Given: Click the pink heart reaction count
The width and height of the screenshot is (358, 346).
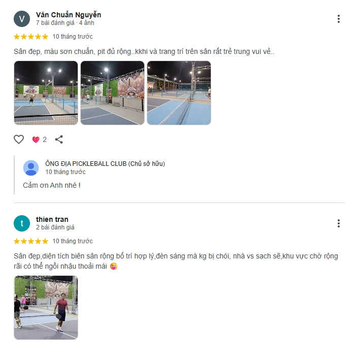Looking at the screenshot, I should [40, 139].
